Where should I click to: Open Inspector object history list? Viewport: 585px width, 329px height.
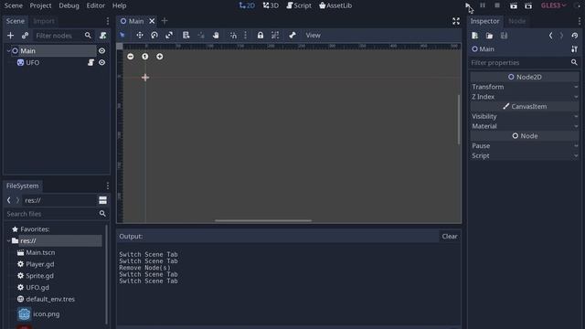click(x=575, y=36)
